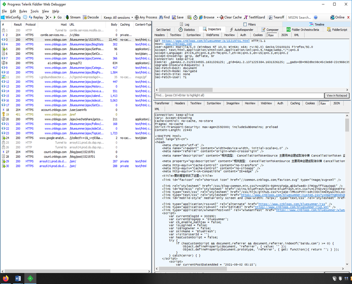This screenshot has width=352, height=284.
Task: Select session 19 with 401 result
Action: point(76,114)
